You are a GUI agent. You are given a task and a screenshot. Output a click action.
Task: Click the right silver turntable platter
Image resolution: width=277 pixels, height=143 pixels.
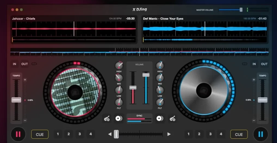coord(204,90)
